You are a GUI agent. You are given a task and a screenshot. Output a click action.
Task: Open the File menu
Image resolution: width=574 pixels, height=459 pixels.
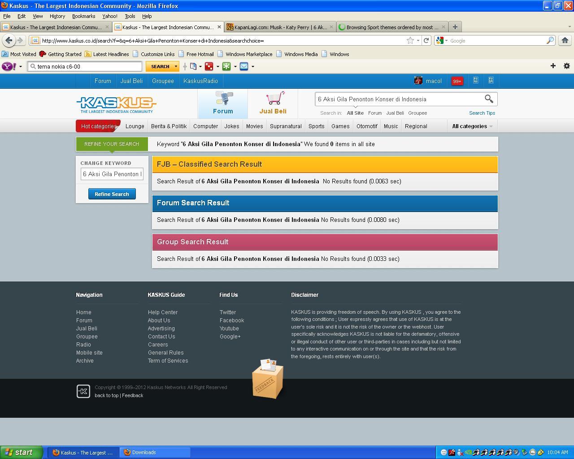7,16
